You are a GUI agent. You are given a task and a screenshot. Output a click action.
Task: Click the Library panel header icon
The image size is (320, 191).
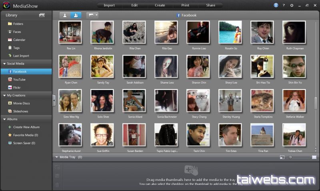click(x=42, y=15)
